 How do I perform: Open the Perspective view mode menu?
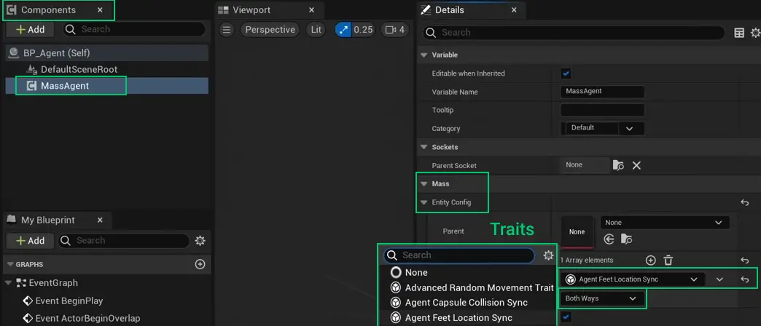pyautogui.click(x=270, y=30)
